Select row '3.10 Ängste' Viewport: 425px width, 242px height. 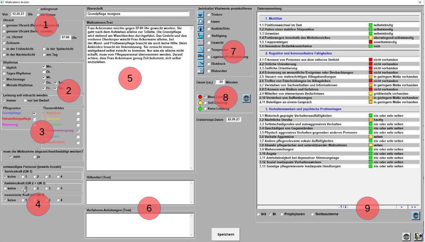(x=339, y=154)
